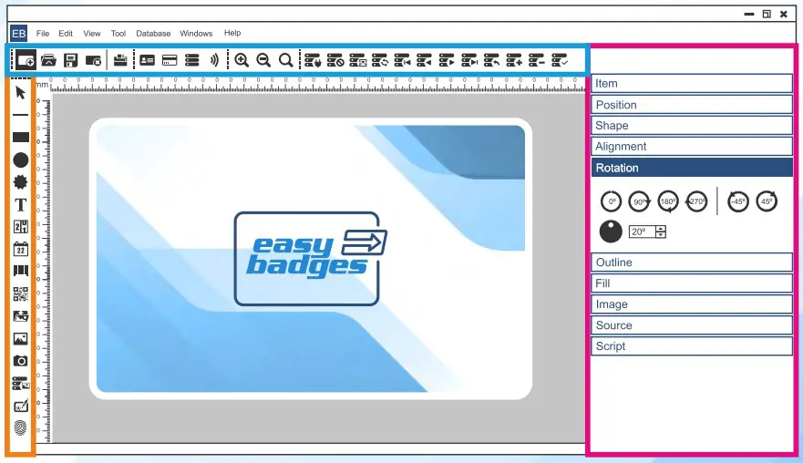
Task: Zoom in using the magnifier plus icon
Action: (242, 60)
